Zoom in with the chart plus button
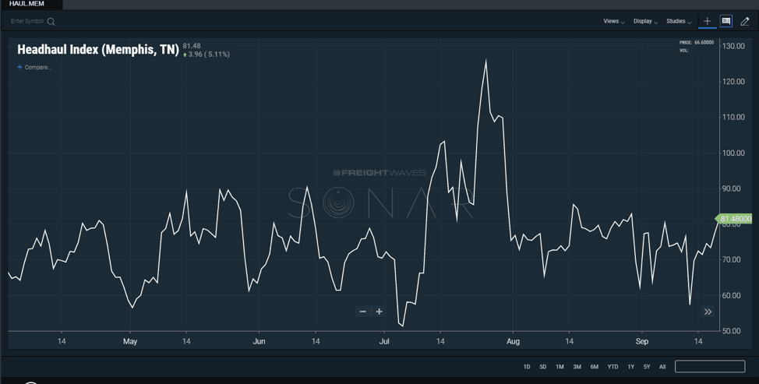This screenshot has width=759, height=384. pyautogui.click(x=379, y=312)
